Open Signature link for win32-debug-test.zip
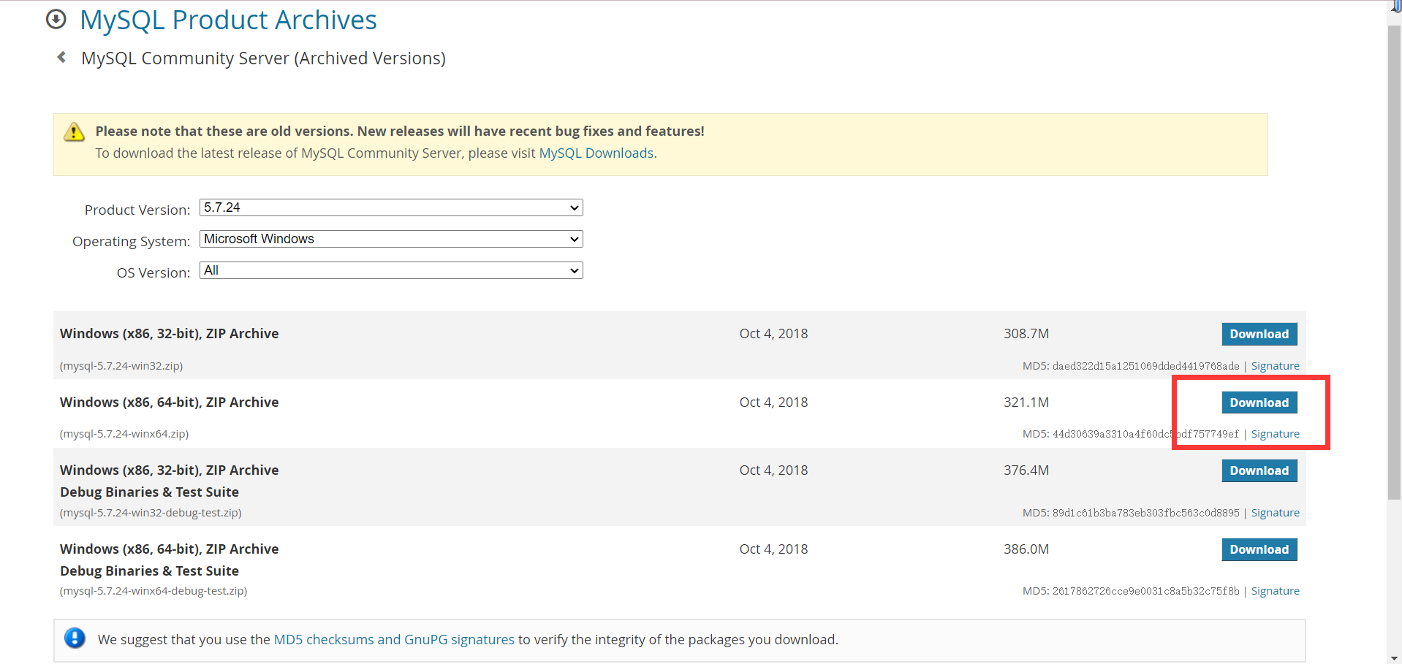This screenshot has height=664, width=1402. click(x=1276, y=513)
